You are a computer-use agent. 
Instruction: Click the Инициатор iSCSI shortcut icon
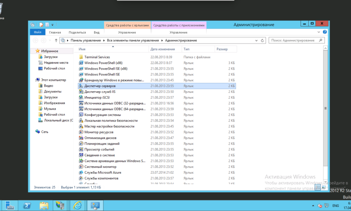pos(81,97)
